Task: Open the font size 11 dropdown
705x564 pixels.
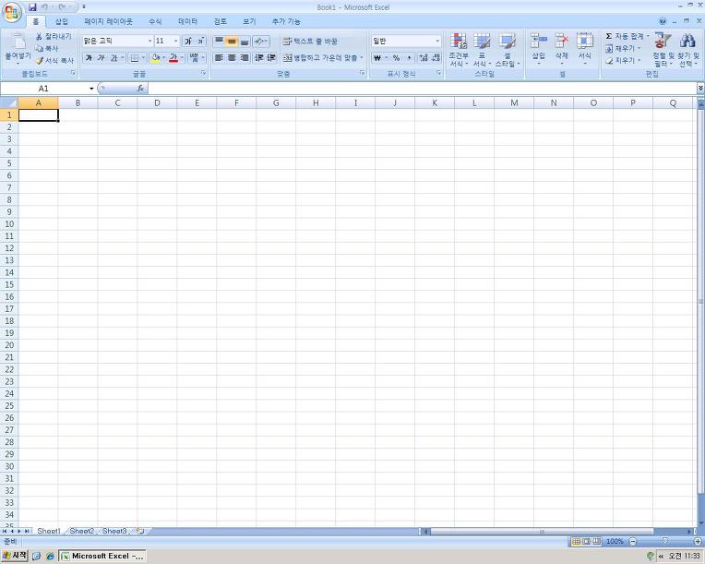Action: pyautogui.click(x=176, y=41)
